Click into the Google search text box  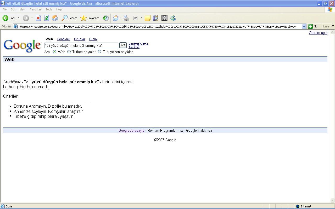81,45
